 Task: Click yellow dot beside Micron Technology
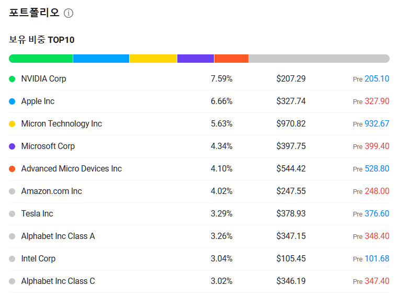(12, 124)
